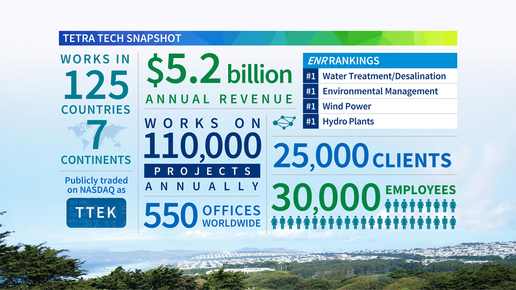Select Environmental Management ranking row
The width and height of the screenshot is (516, 290).
[x=380, y=91]
